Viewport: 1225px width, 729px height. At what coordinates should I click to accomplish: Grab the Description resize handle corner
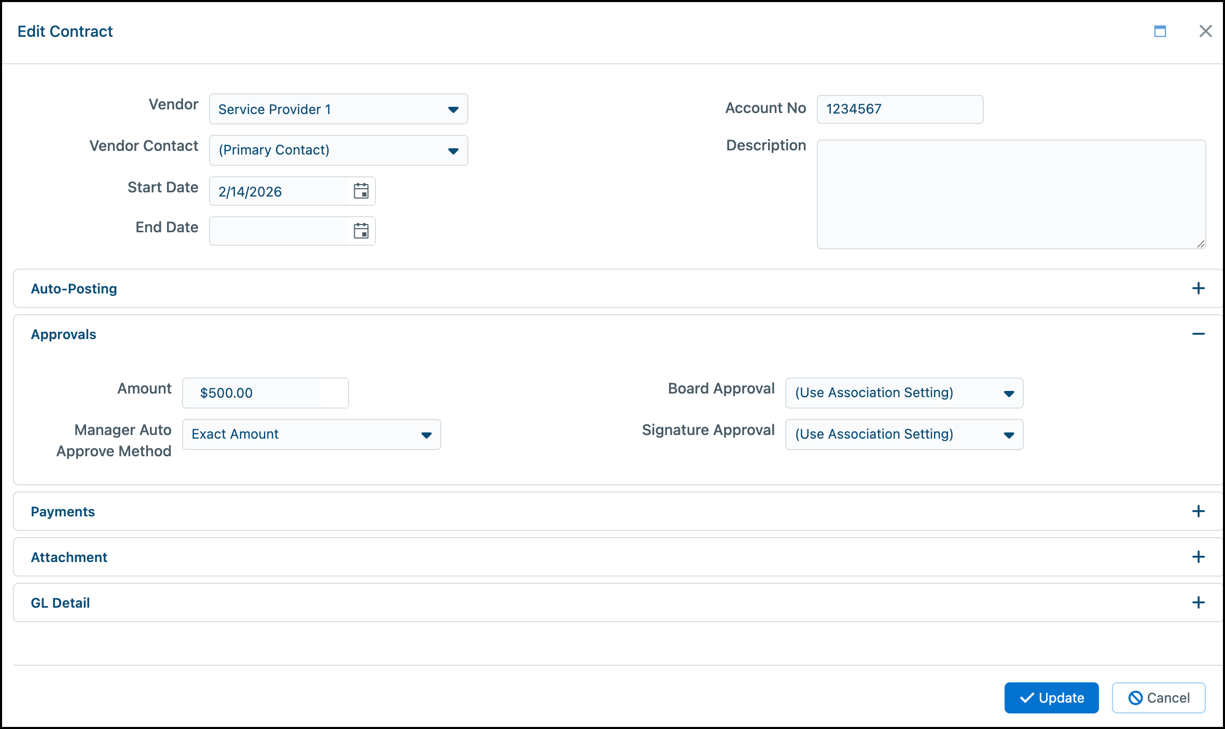pyautogui.click(x=1201, y=244)
